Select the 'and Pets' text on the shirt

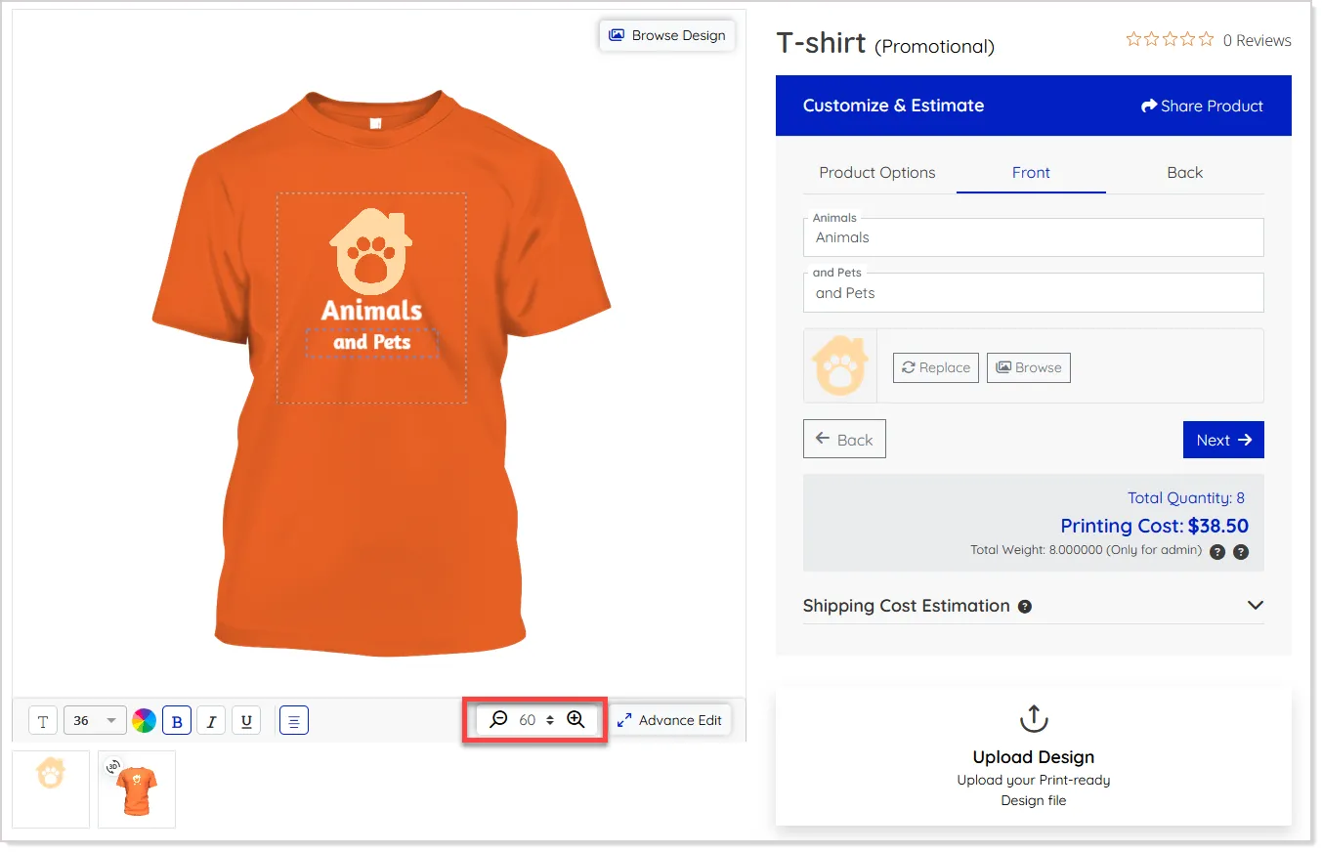[372, 343]
